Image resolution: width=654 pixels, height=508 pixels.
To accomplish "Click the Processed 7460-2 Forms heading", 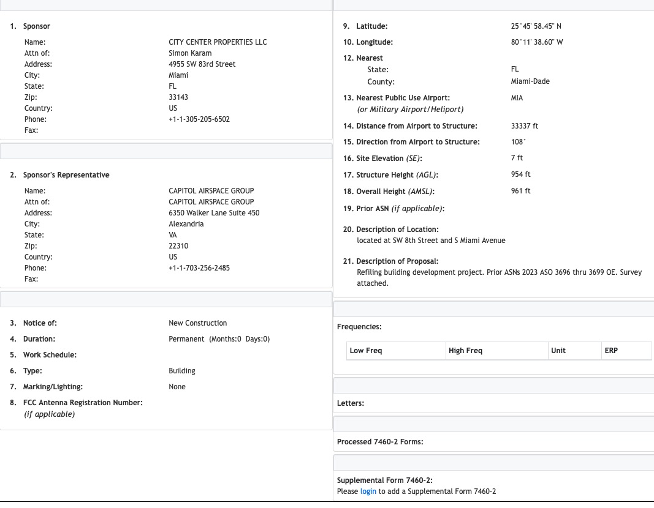I will pos(380,442).
